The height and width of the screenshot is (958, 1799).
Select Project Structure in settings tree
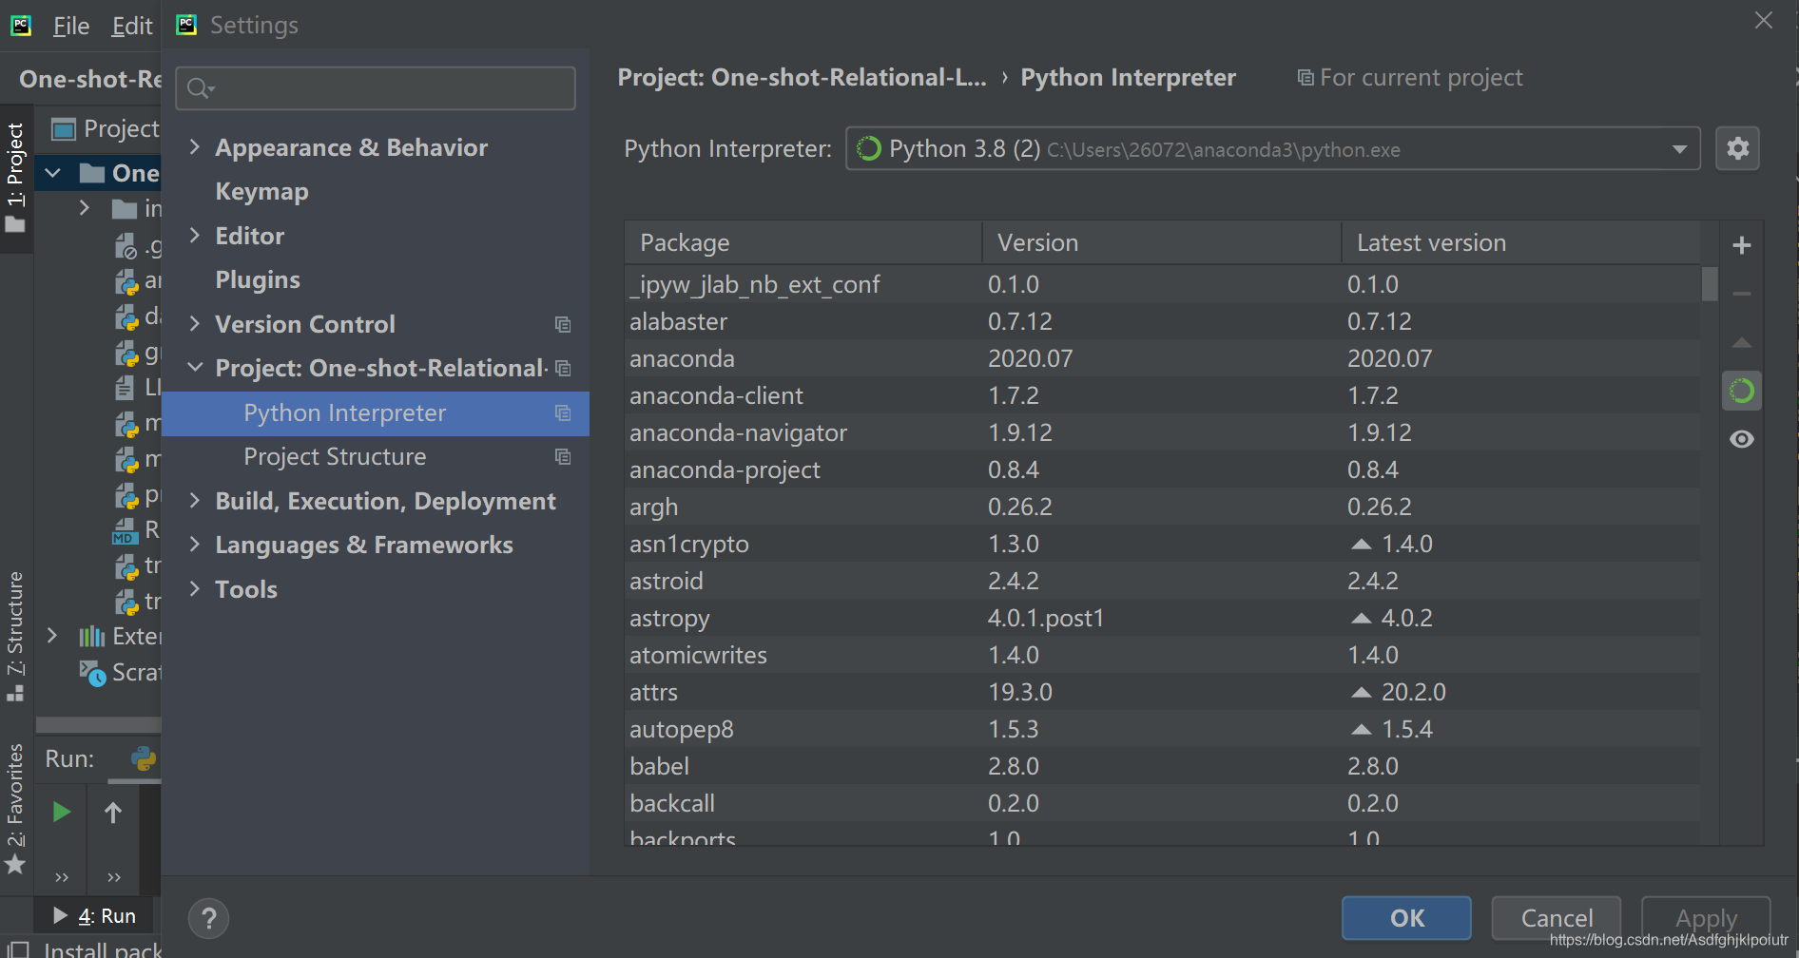(335, 456)
